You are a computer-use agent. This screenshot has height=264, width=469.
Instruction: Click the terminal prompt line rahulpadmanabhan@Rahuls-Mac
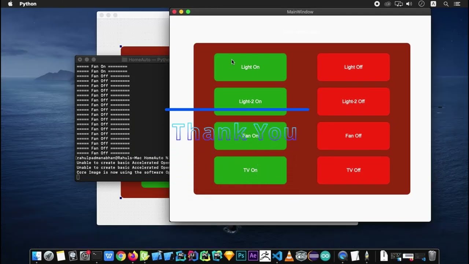click(x=123, y=158)
